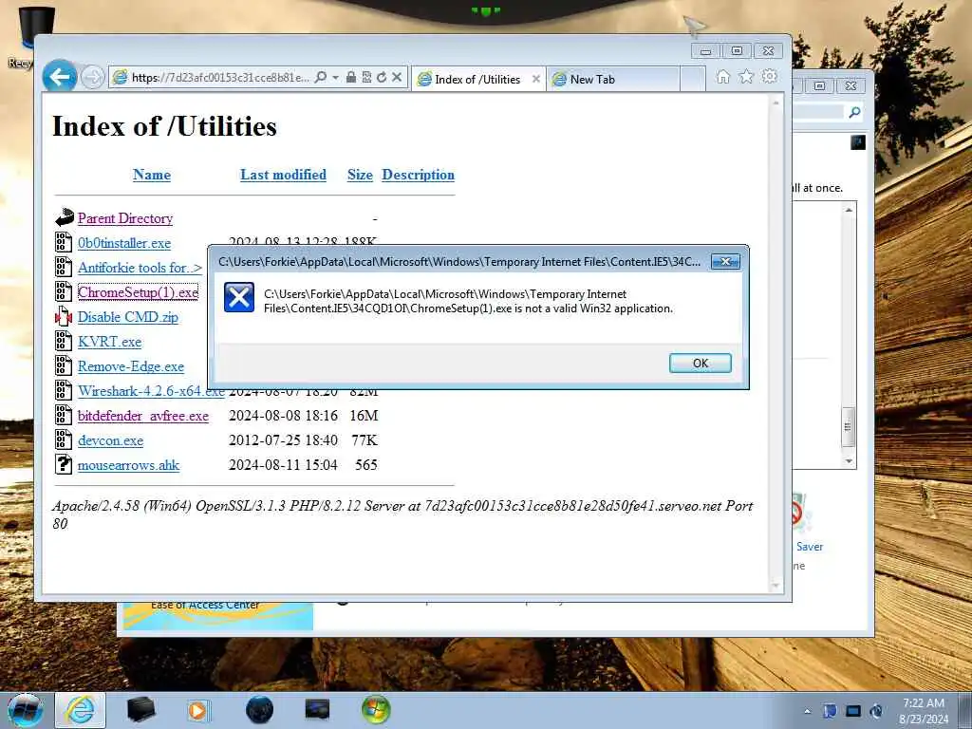Click the compatibility view icon in the address bar

(x=366, y=77)
